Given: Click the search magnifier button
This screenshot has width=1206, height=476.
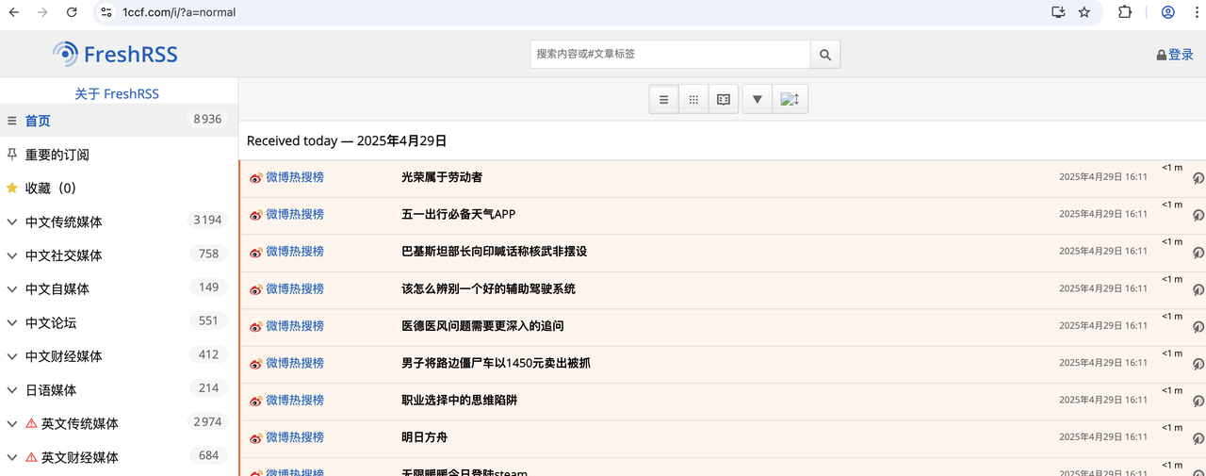Looking at the screenshot, I should click(825, 55).
